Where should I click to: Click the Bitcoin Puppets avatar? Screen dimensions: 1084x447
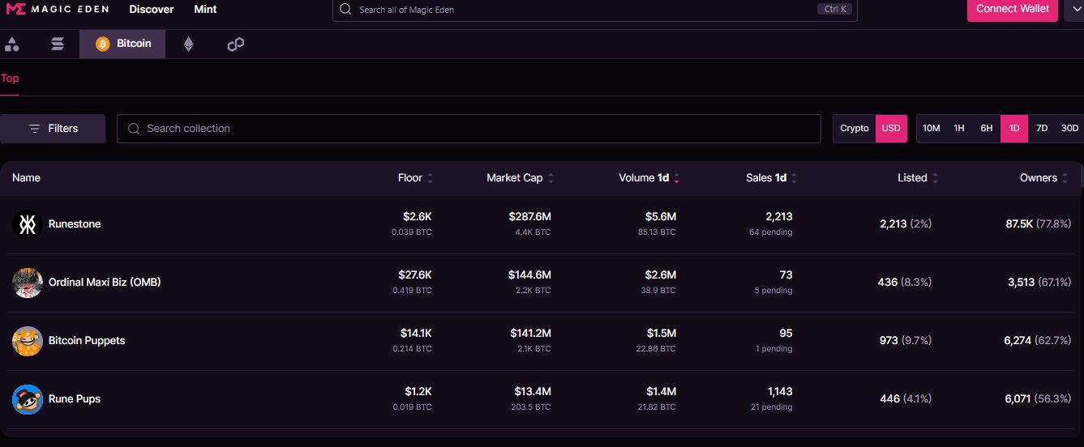[x=28, y=341]
